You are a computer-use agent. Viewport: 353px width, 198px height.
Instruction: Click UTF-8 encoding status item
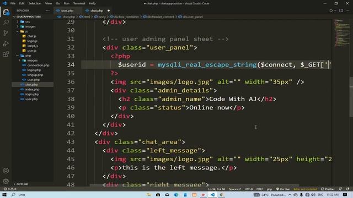249,189
